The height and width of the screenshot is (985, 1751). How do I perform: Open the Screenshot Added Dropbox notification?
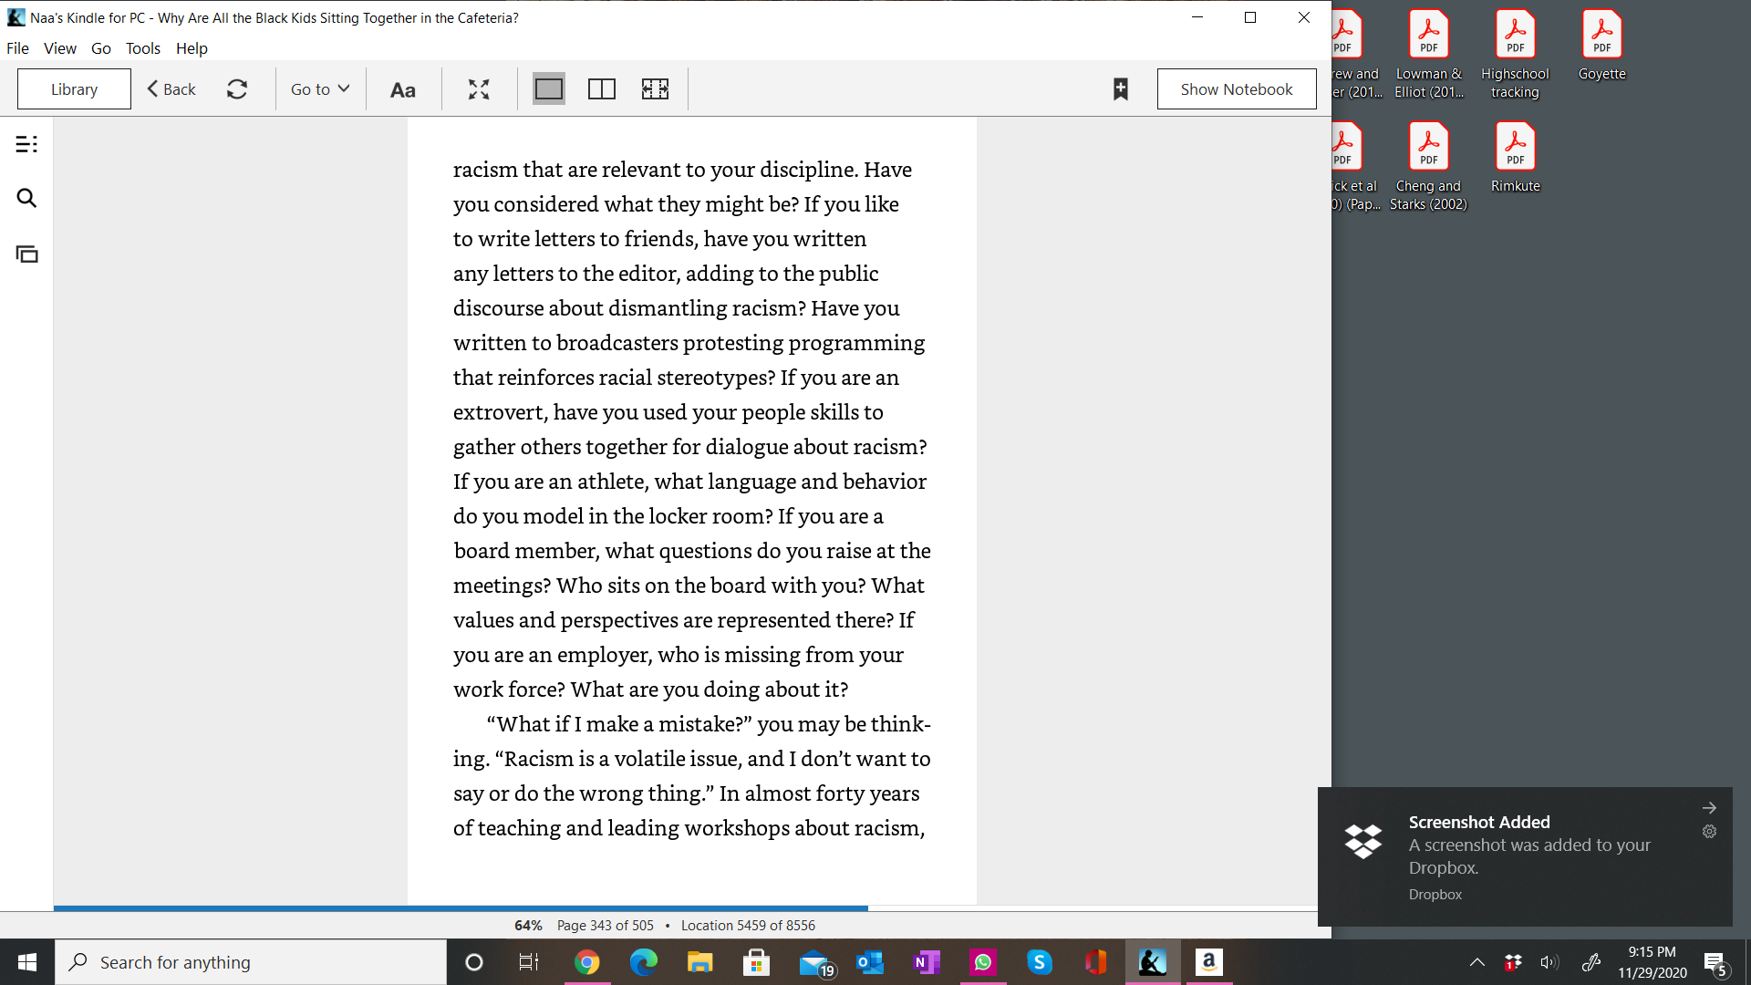pos(1525,856)
